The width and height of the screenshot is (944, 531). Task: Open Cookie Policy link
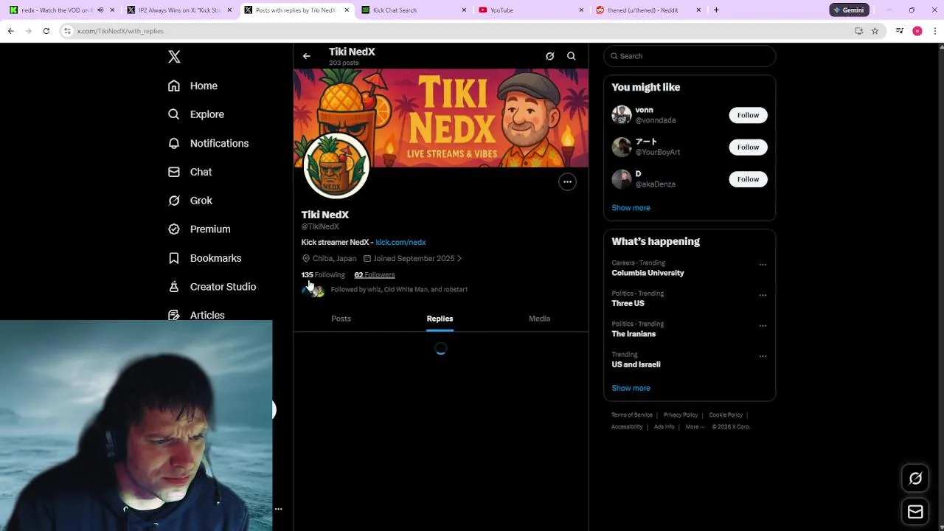click(x=726, y=415)
